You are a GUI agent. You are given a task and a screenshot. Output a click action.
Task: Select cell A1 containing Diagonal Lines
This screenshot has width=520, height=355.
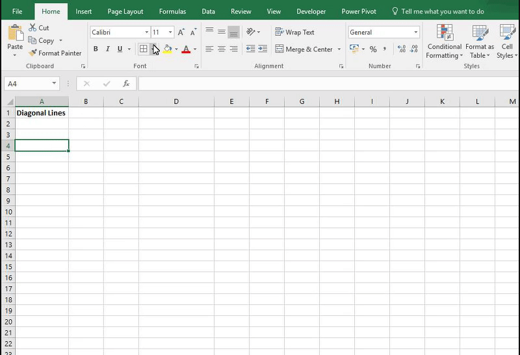point(42,112)
